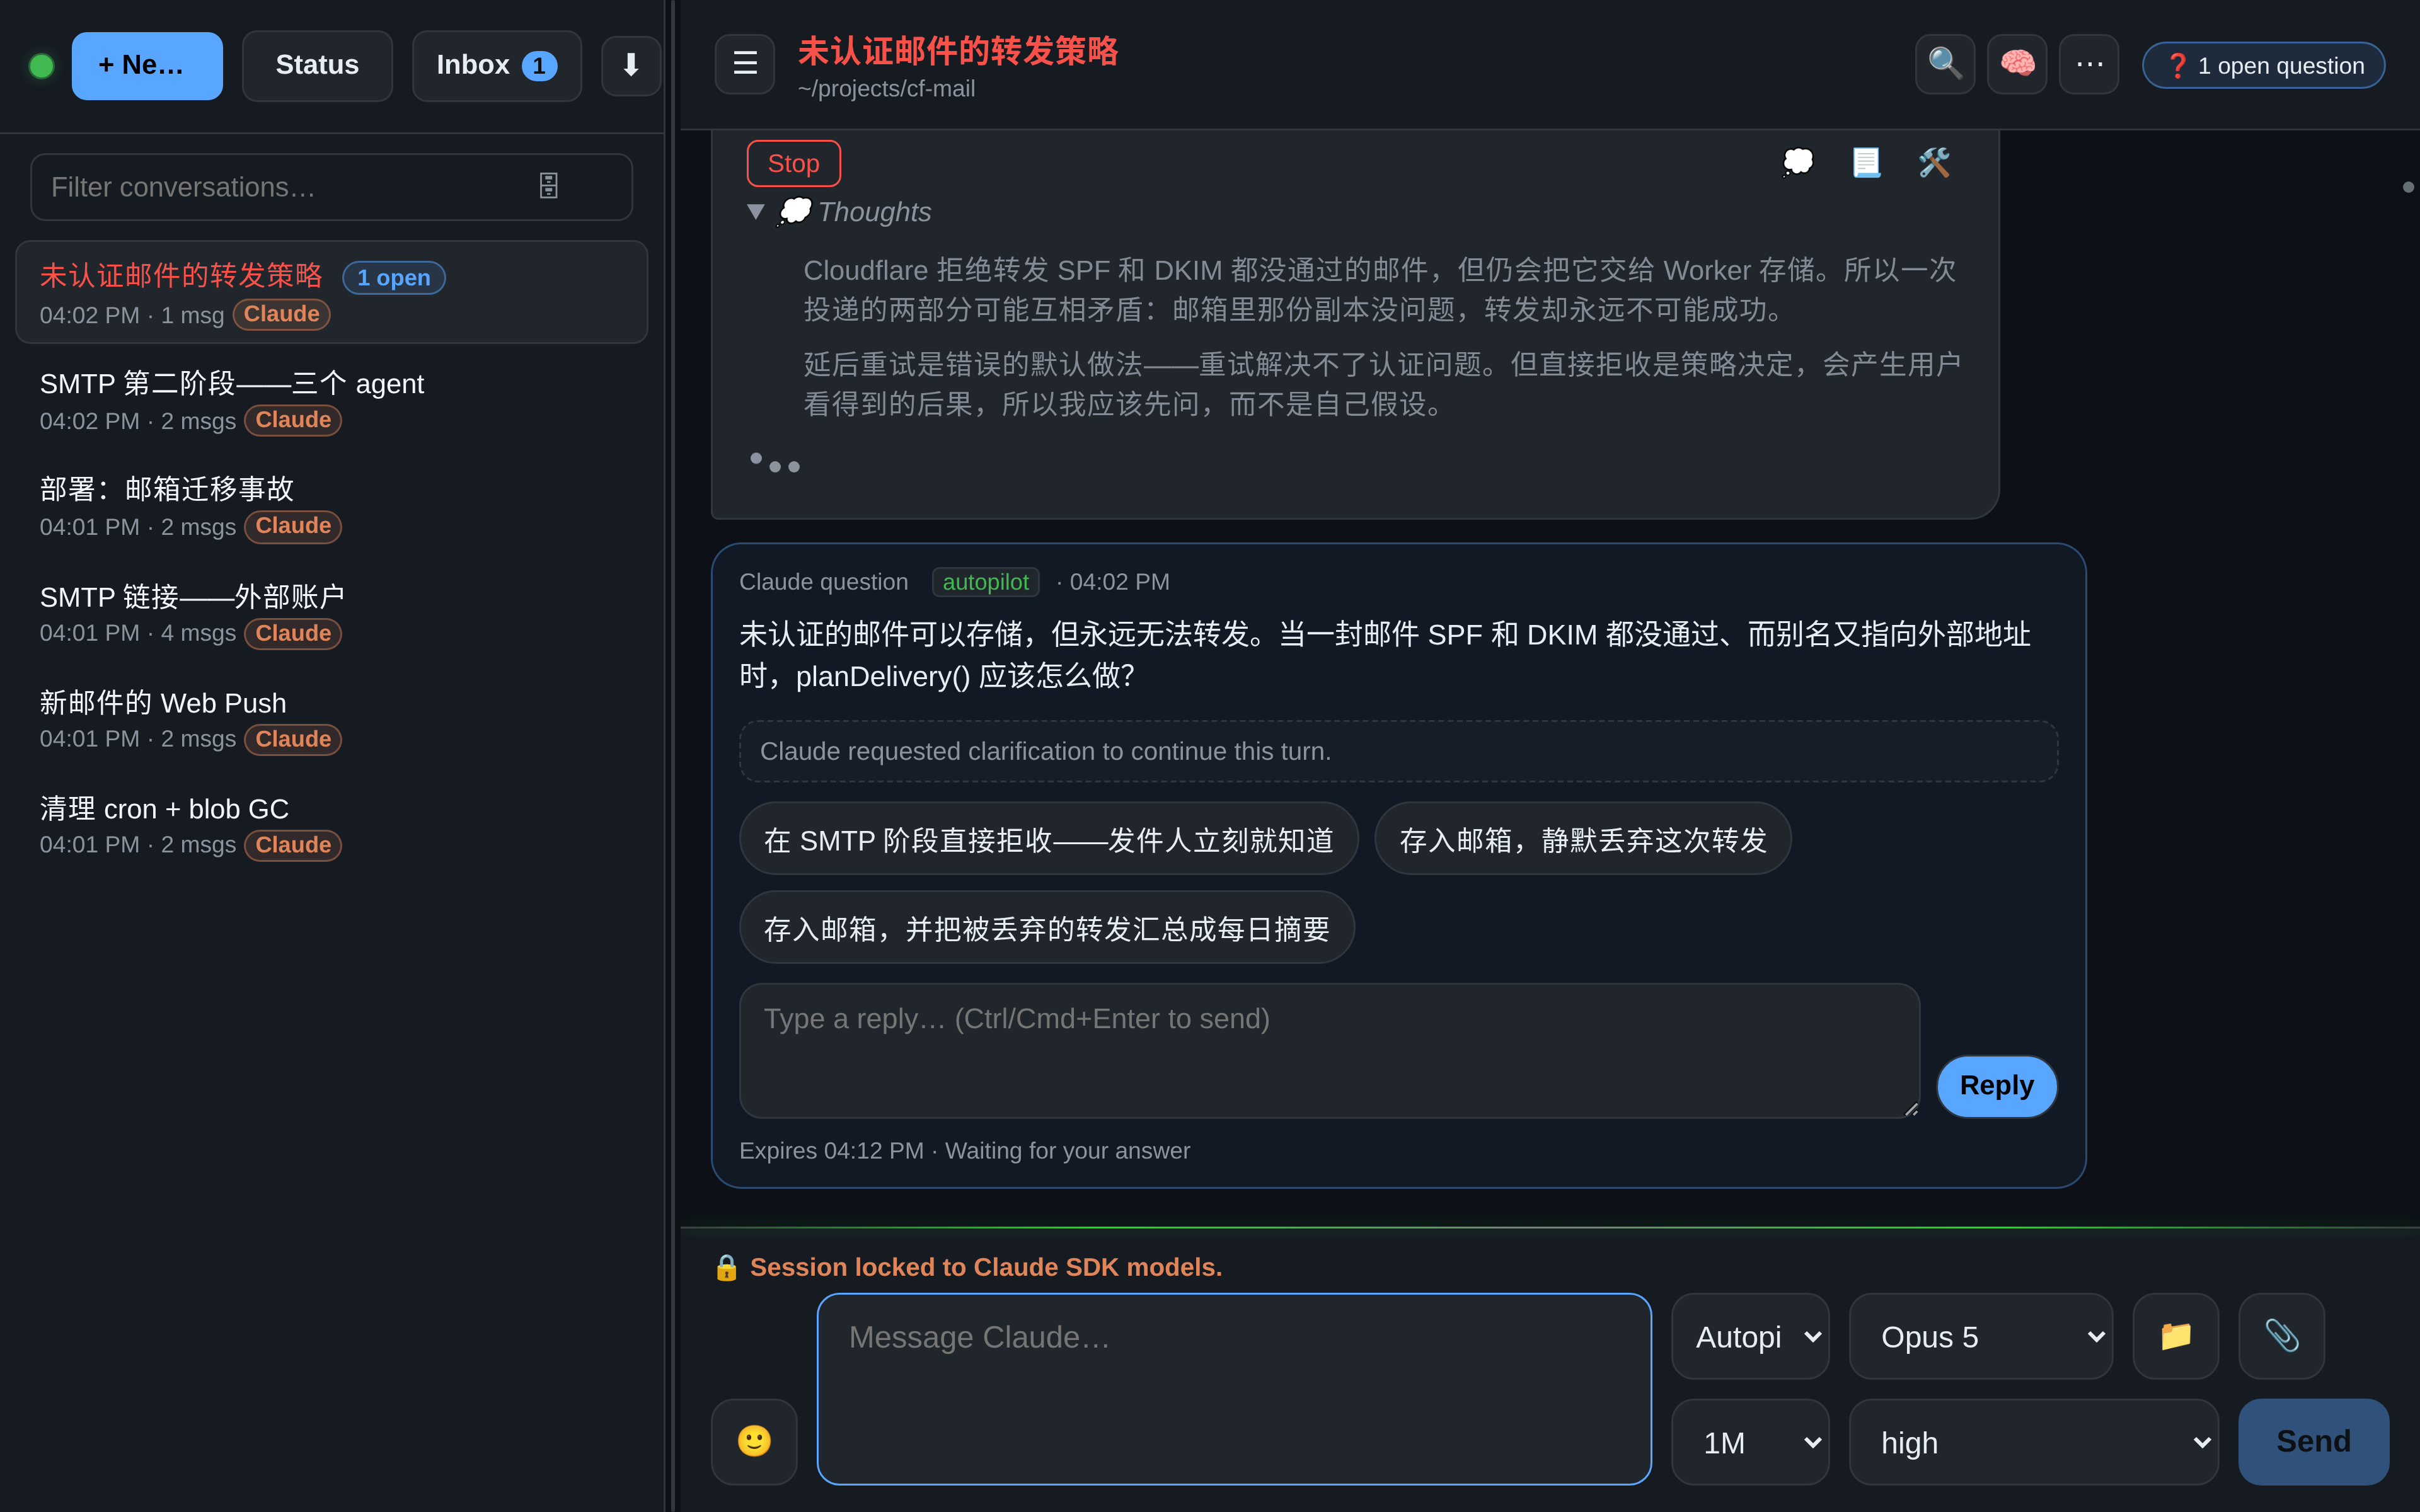Screen dimensions: 2420x1512
Task: Open conversation 清理 cron + blob GC
Action: [x=332, y=825]
